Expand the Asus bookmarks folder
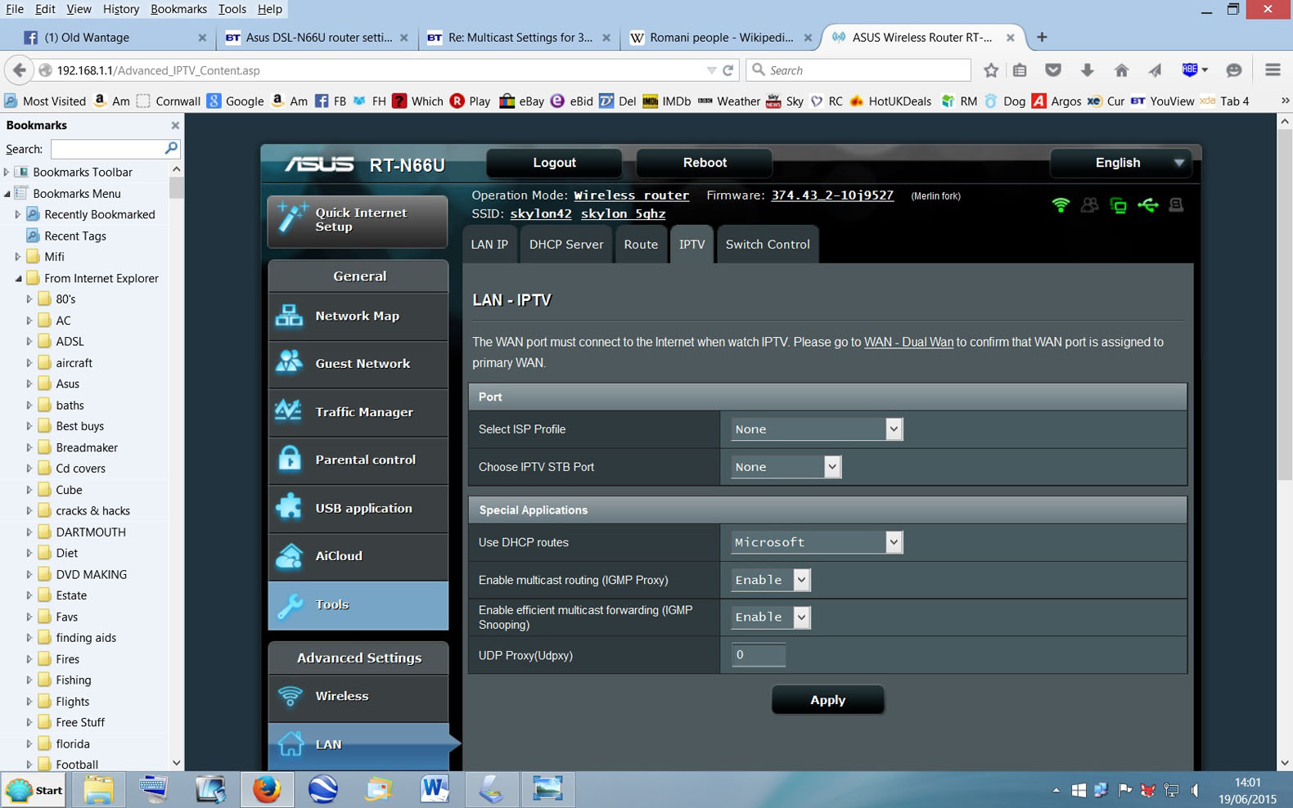1293x808 pixels. [x=29, y=384]
